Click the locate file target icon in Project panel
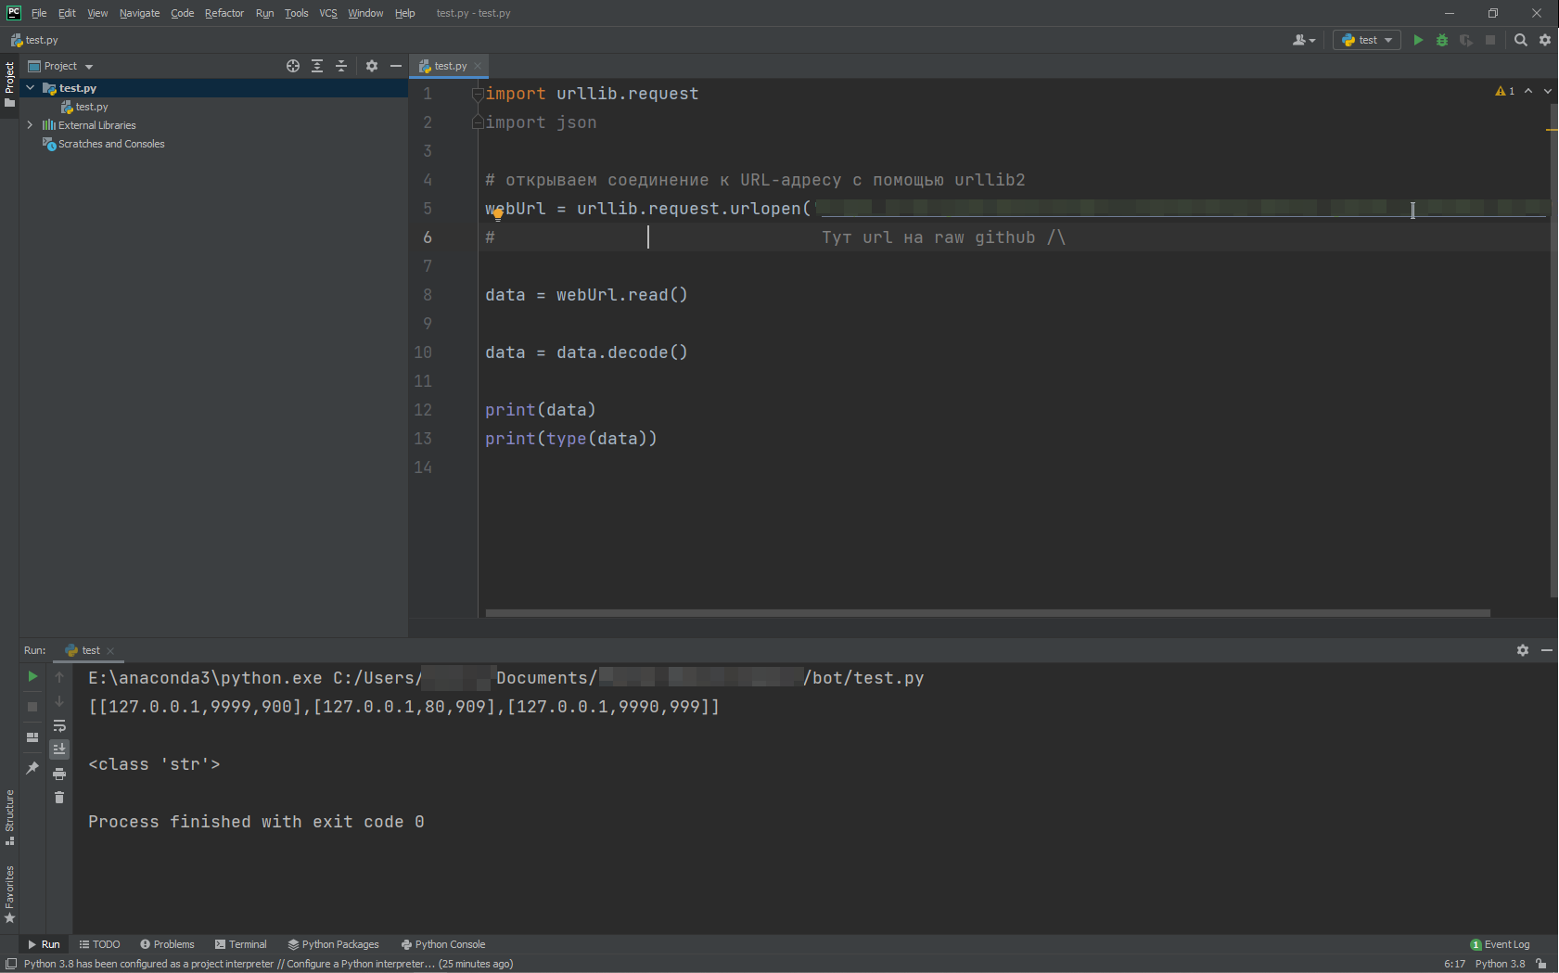 point(293,66)
